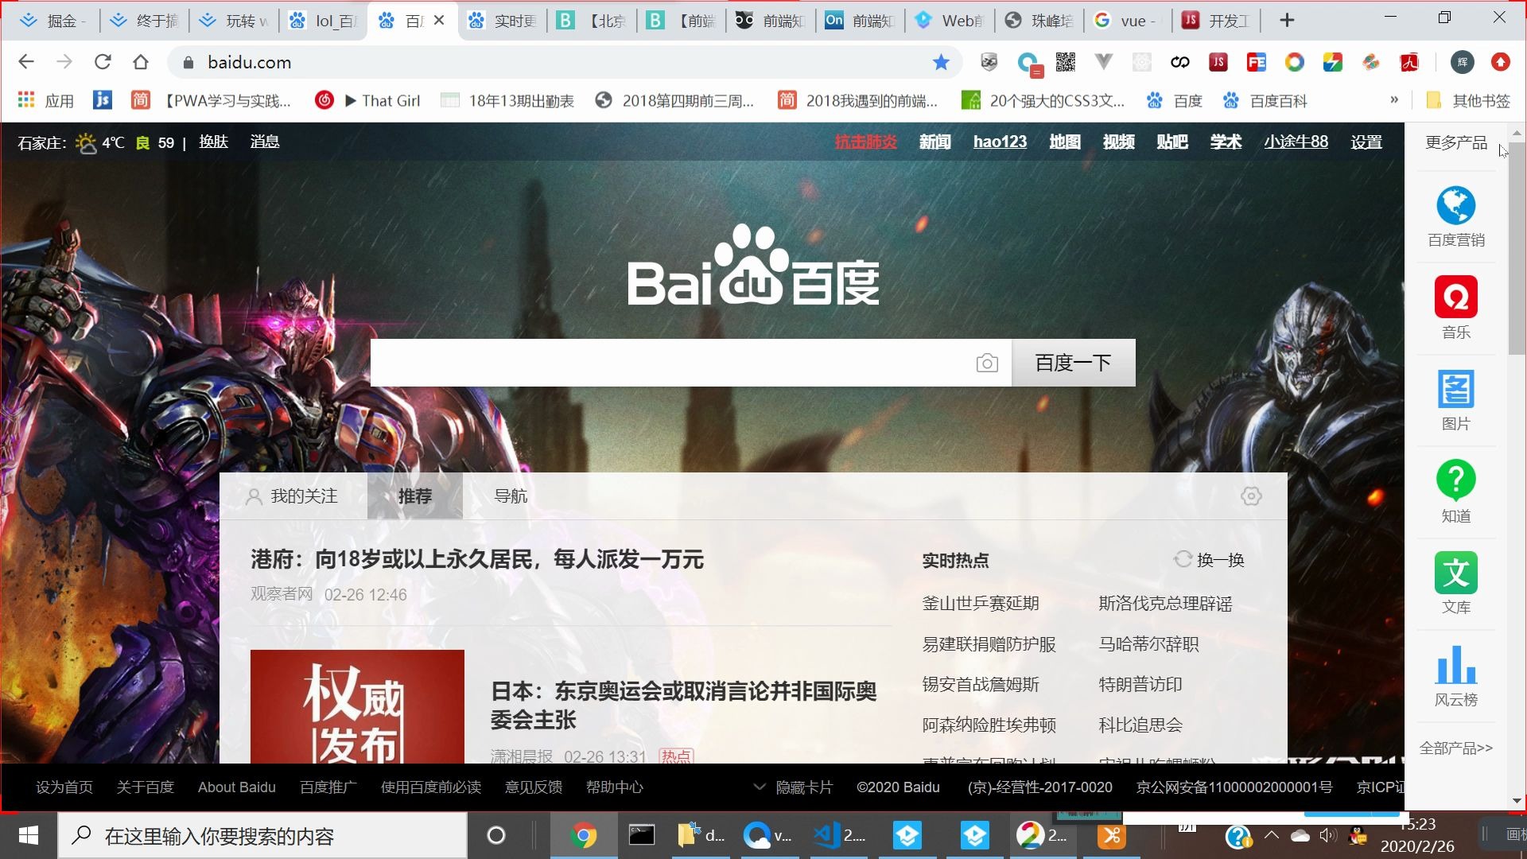
Task: Open the 贴吧 link
Action: [1171, 142]
